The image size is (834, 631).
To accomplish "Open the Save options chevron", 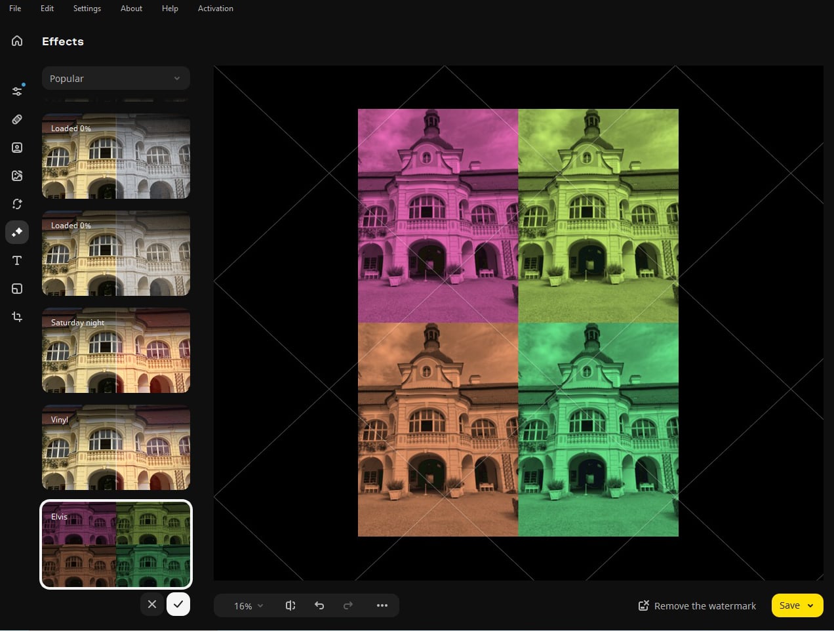I will [x=811, y=605].
